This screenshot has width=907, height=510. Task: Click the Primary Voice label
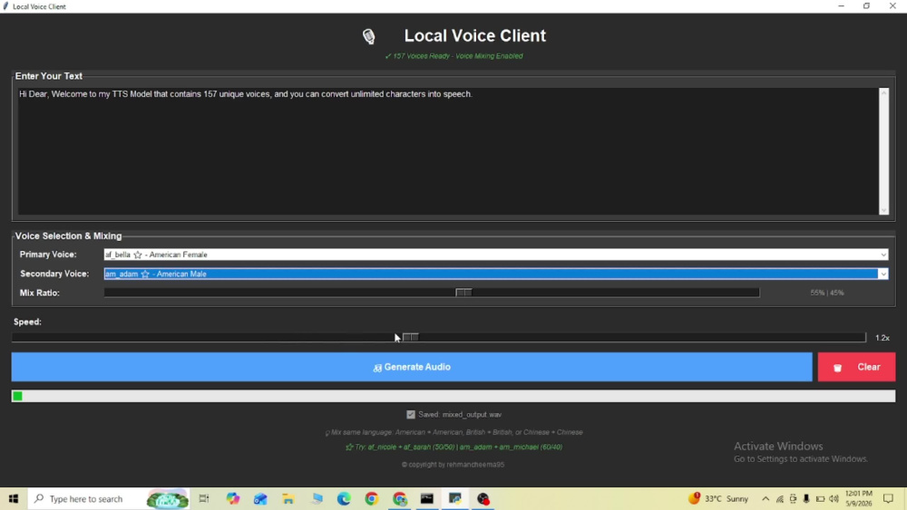pyautogui.click(x=48, y=255)
